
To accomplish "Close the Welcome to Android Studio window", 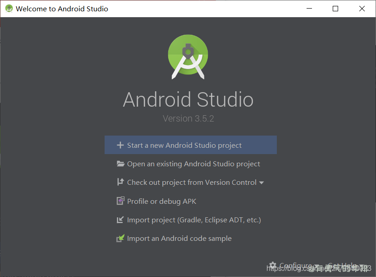I will click(362, 9).
